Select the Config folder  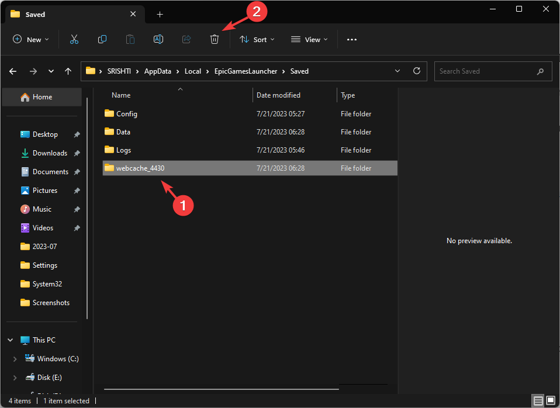250,113
